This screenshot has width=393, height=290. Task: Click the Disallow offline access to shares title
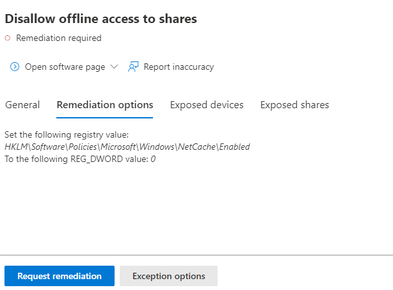pyautogui.click(x=100, y=19)
